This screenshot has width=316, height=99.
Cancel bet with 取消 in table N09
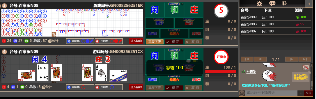193,88
